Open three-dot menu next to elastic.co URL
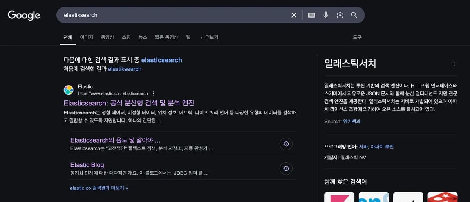This screenshot has width=470, height=202. 154,93
